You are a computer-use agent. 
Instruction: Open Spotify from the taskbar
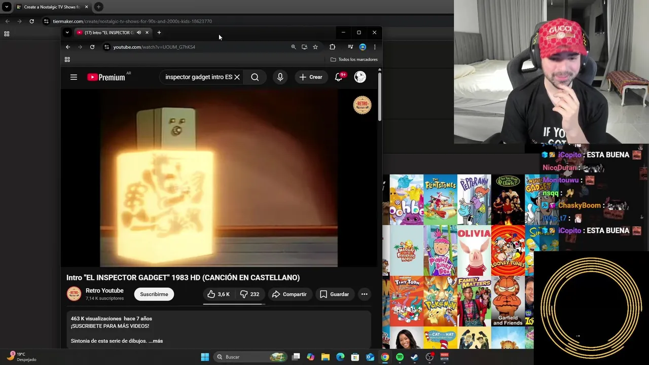(400, 357)
